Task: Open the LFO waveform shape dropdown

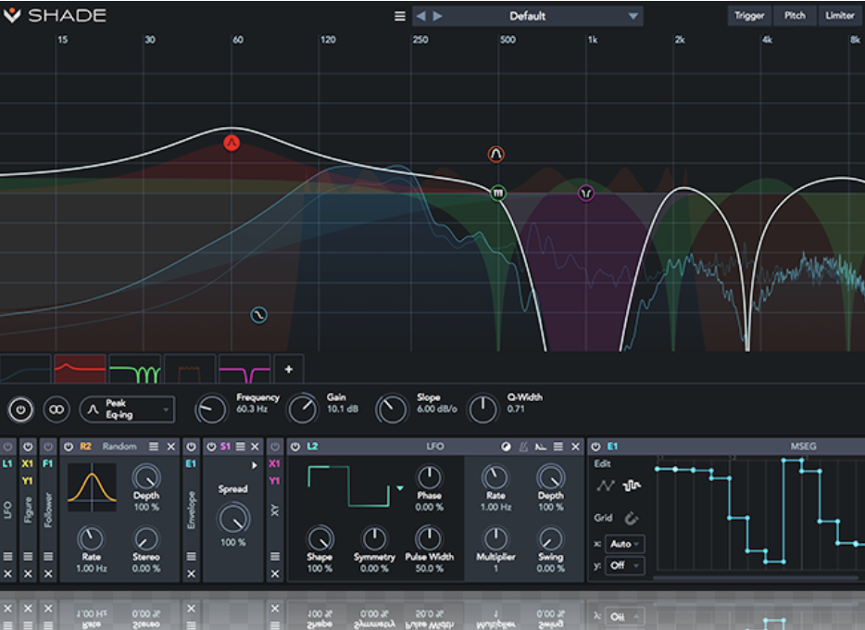Action: [400, 487]
